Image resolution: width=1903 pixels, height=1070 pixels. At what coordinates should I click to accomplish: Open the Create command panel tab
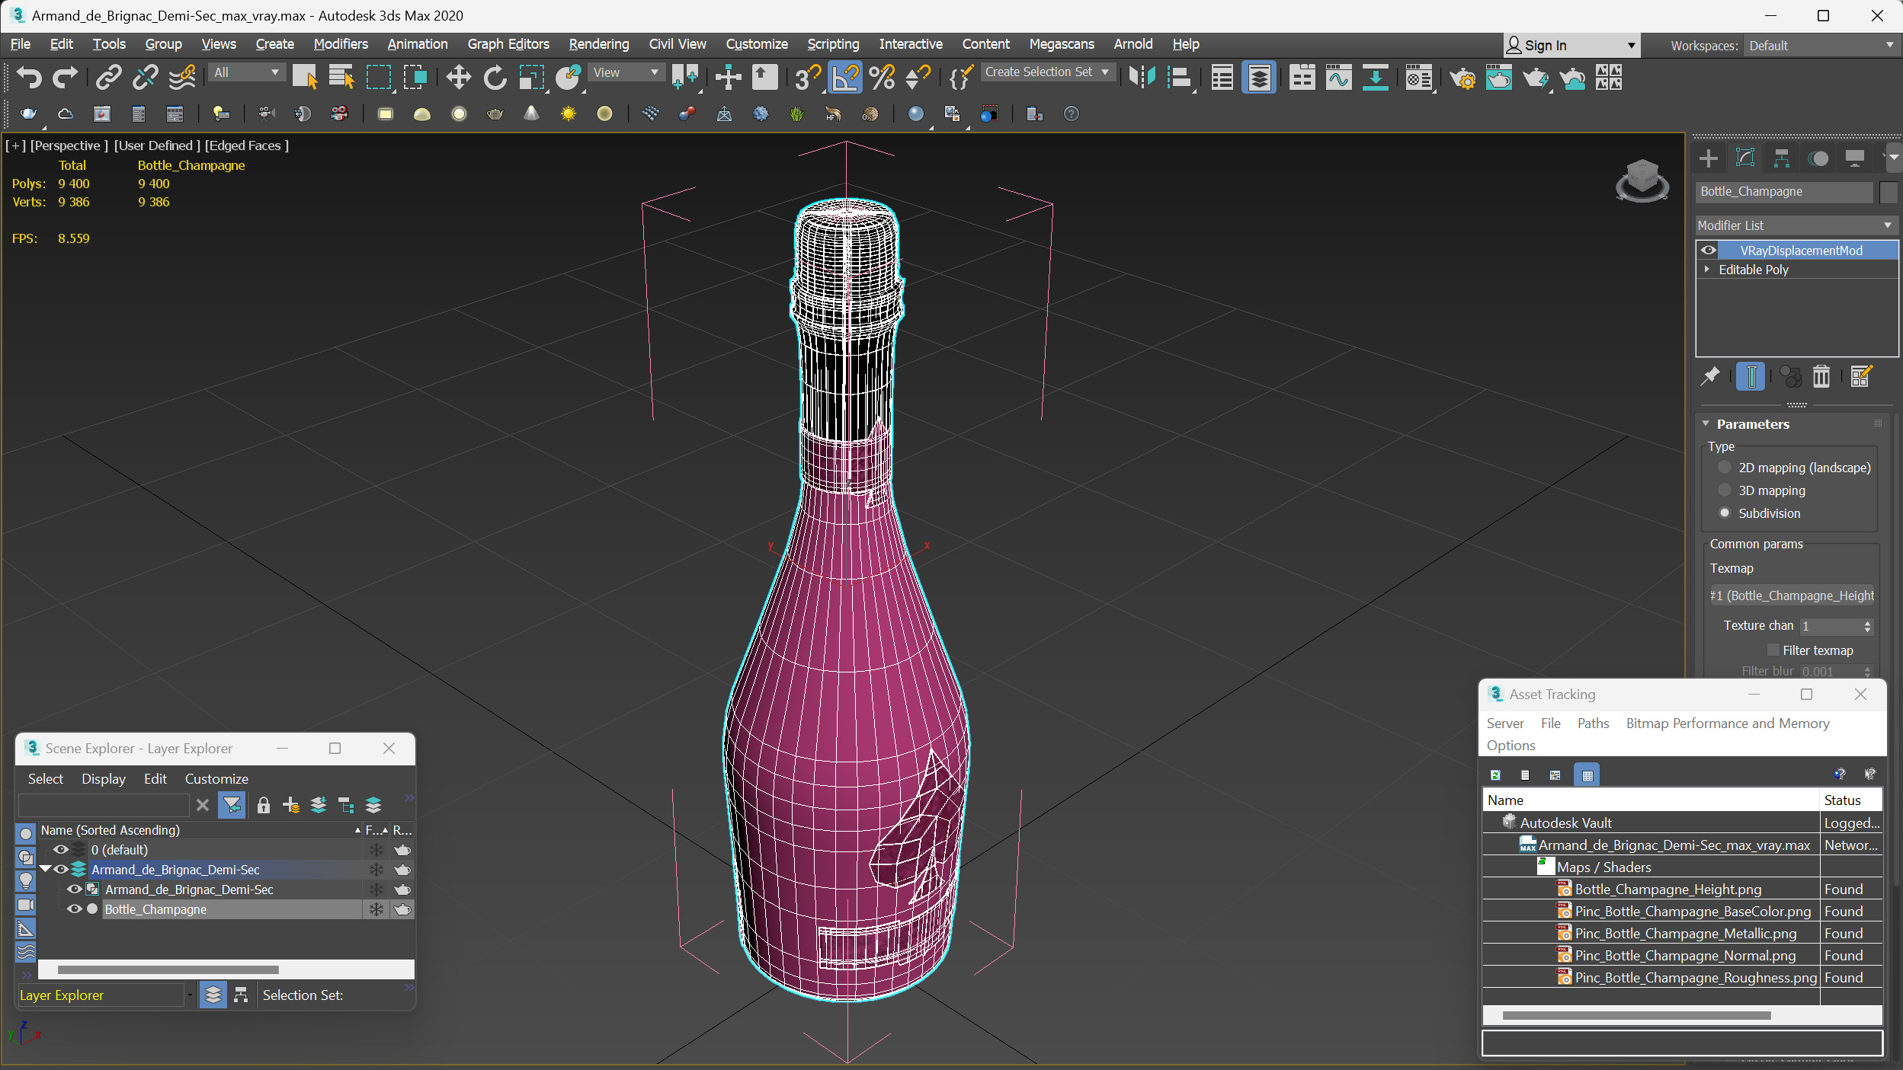(x=1709, y=158)
